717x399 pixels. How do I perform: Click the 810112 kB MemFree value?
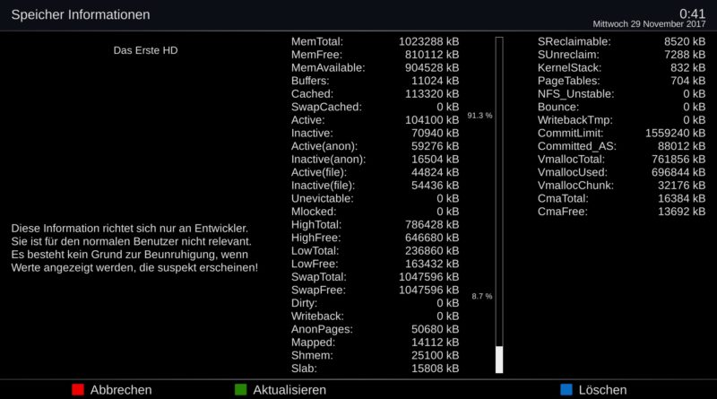click(432, 55)
